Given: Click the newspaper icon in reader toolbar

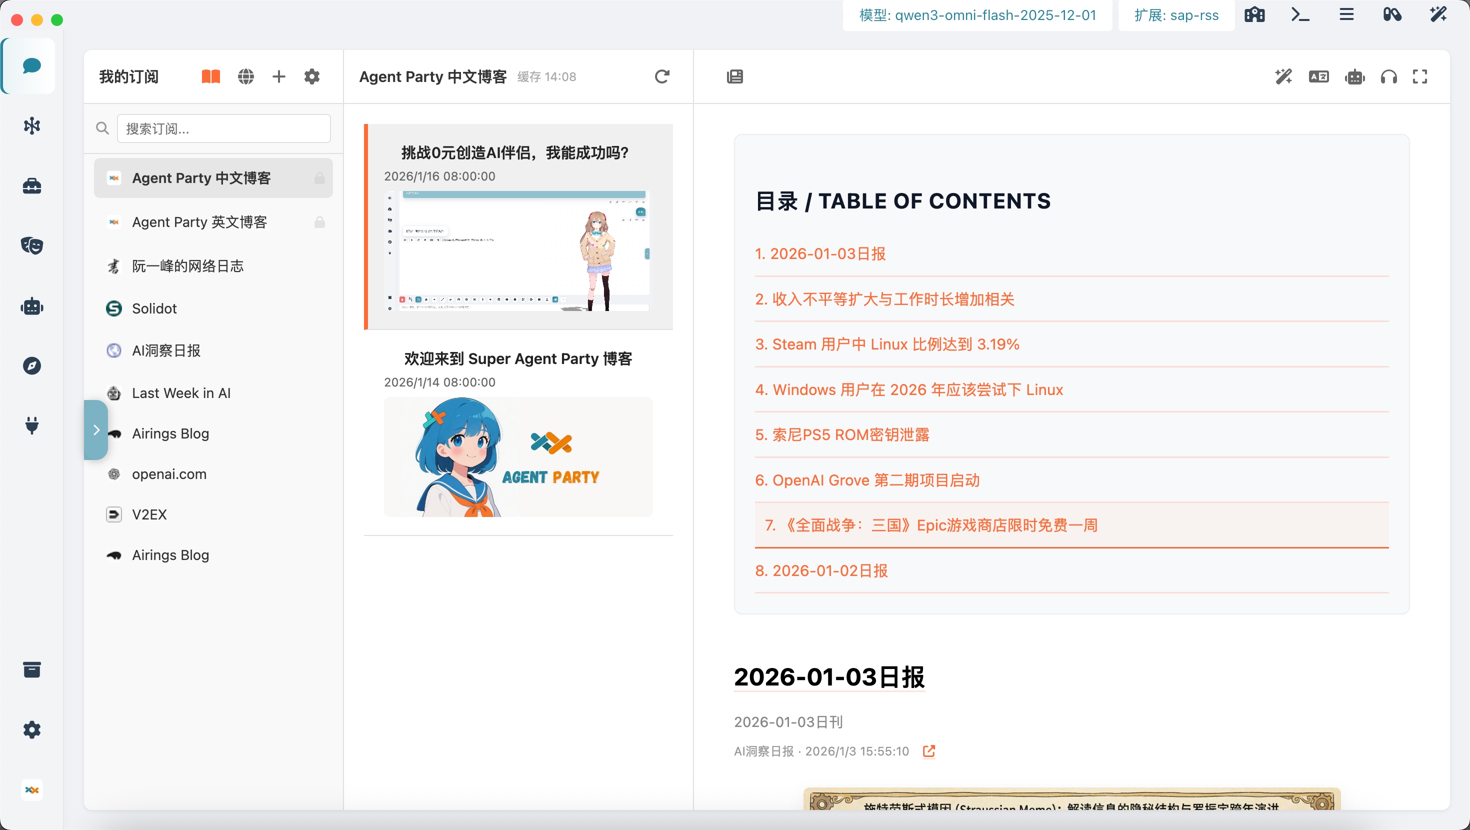Looking at the screenshot, I should point(735,76).
